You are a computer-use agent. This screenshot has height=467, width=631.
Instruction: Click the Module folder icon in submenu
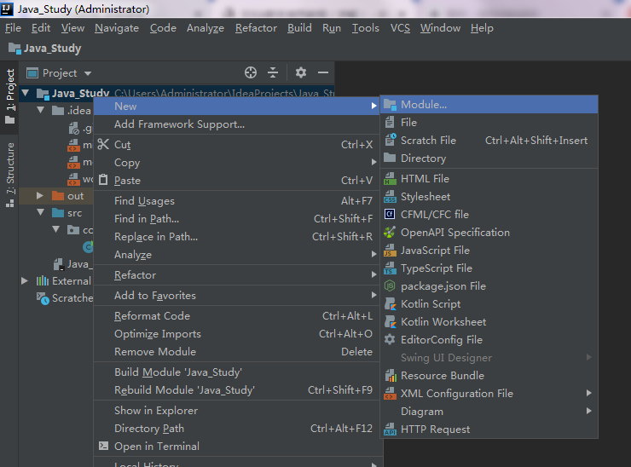pos(390,105)
